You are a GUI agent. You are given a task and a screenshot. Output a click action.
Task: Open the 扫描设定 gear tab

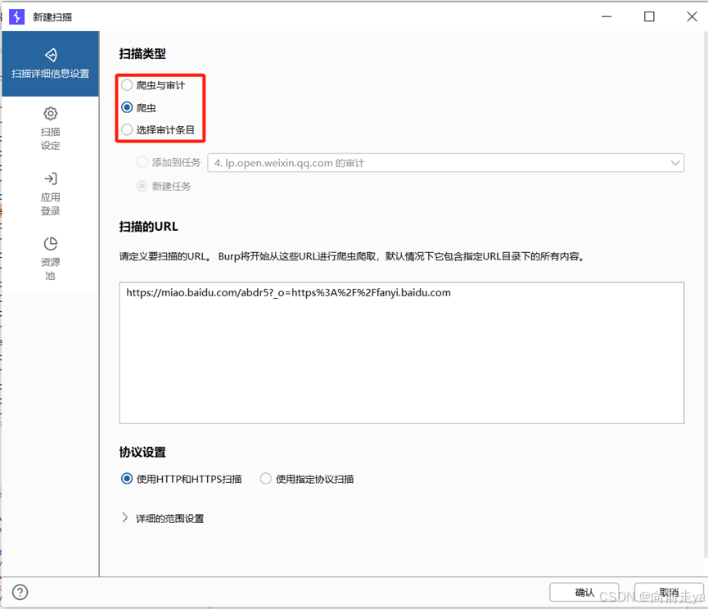pyautogui.click(x=50, y=129)
